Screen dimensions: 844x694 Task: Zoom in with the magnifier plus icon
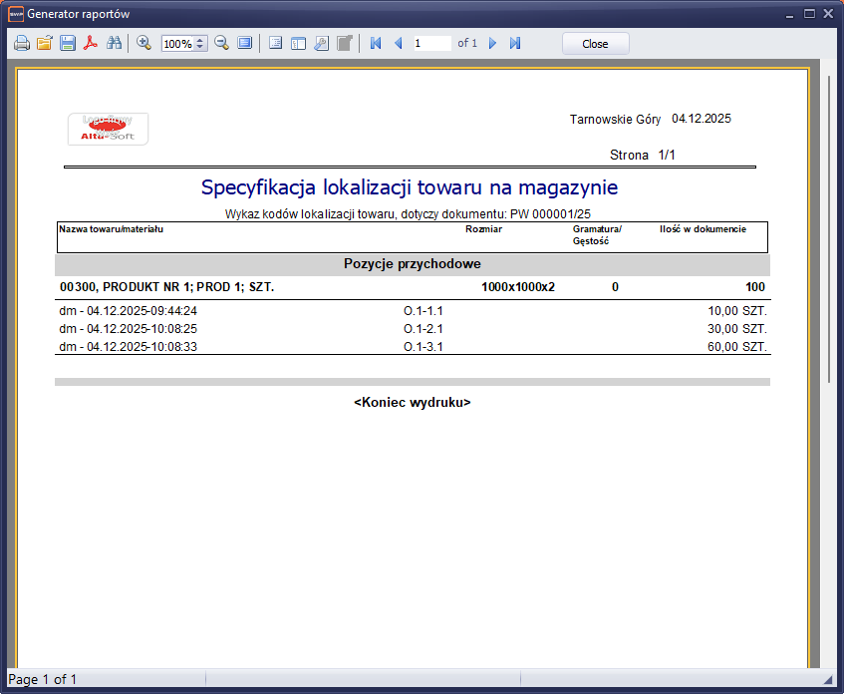tap(143, 44)
